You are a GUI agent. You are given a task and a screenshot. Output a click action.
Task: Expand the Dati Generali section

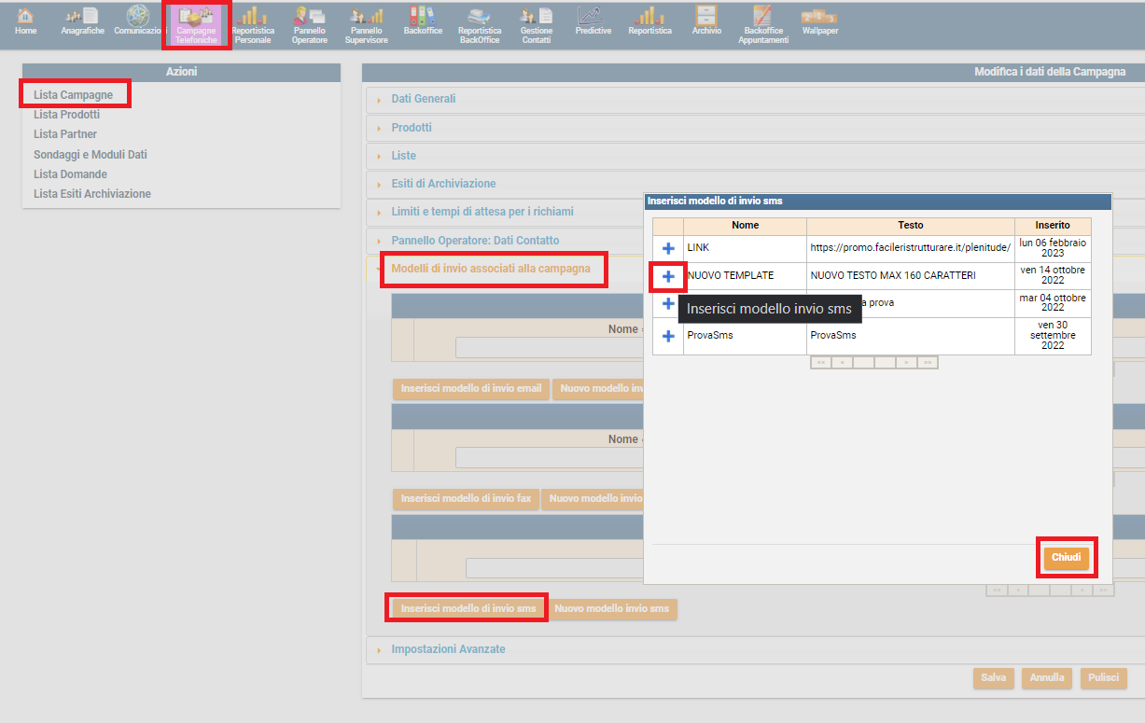[x=423, y=99]
